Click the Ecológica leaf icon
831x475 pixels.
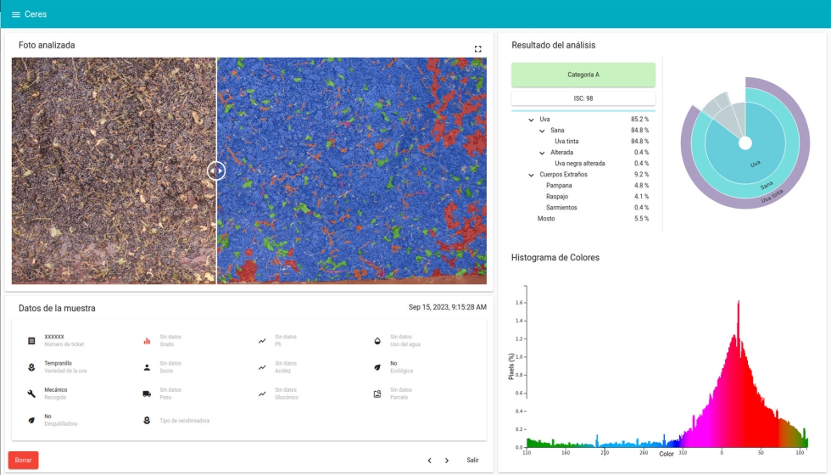pyautogui.click(x=377, y=367)
